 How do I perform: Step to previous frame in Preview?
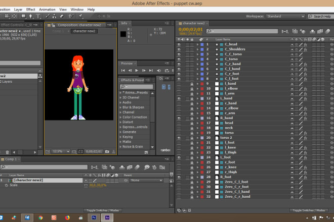(130, 70)
